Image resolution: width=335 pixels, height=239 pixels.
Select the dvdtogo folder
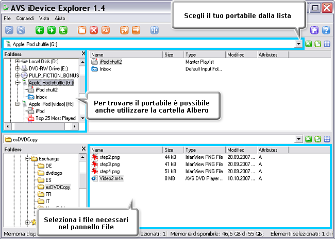tap(54, 173)
